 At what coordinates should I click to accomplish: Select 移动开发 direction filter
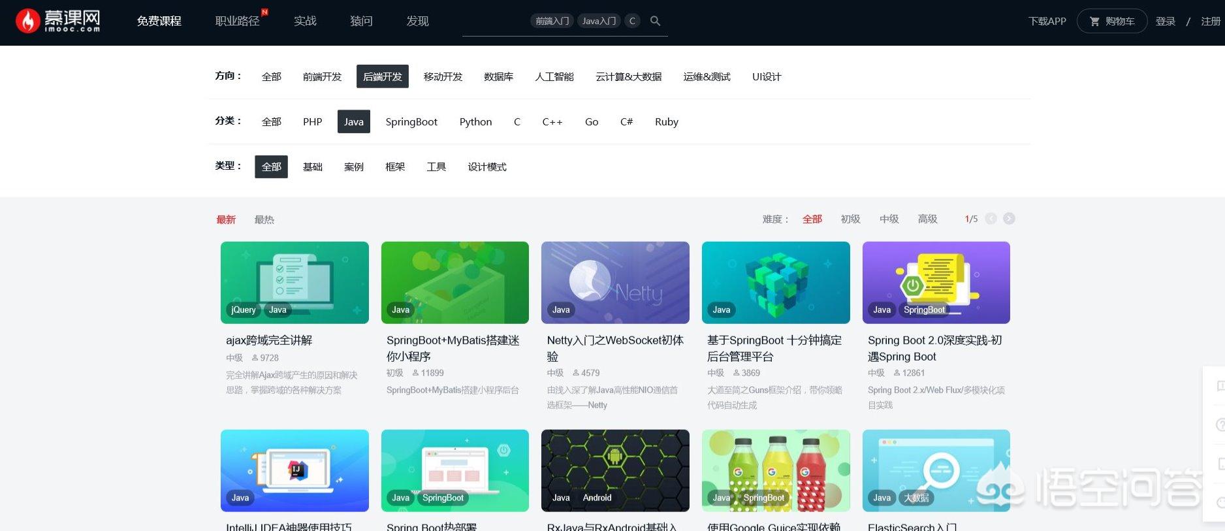coord(443,76)
